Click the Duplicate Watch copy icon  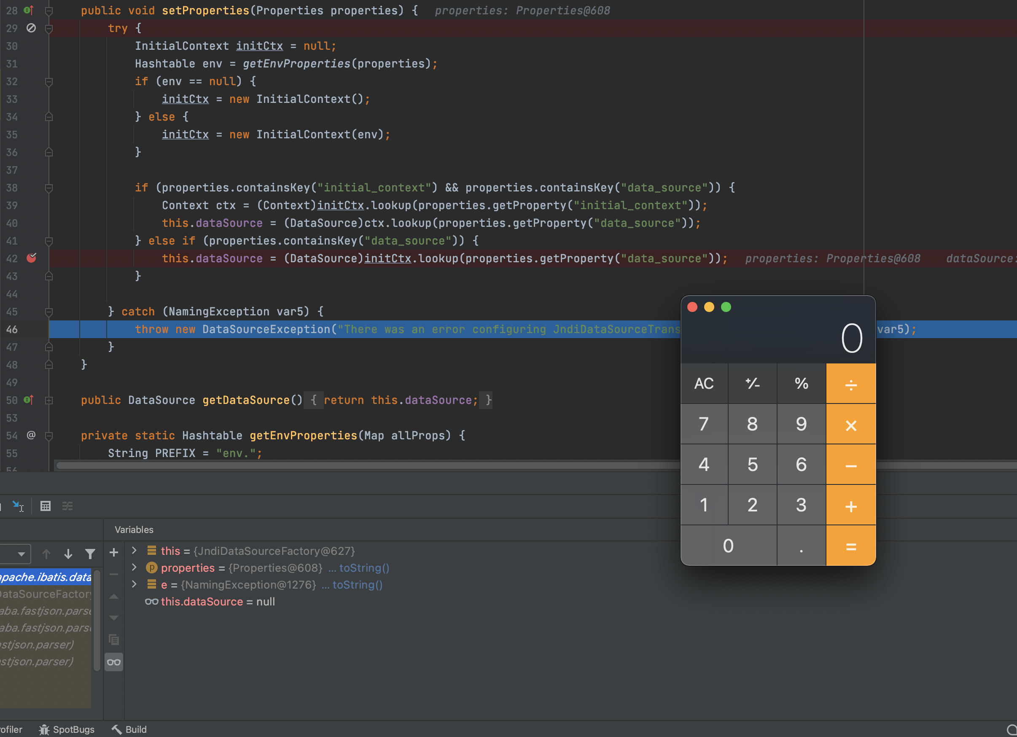tap(114, 640)
